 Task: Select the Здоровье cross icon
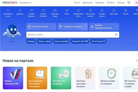click(20, 10)
